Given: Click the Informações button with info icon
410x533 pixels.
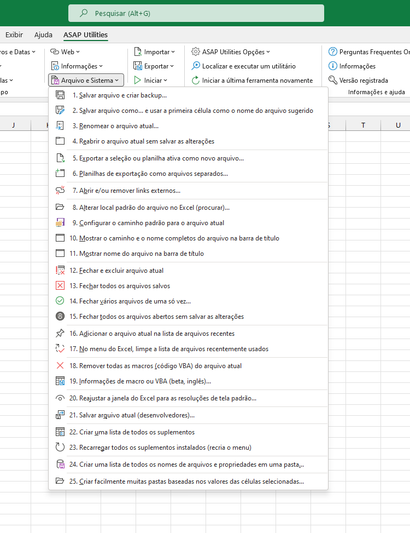Looking at the screenshot, I should click(352, 66).
